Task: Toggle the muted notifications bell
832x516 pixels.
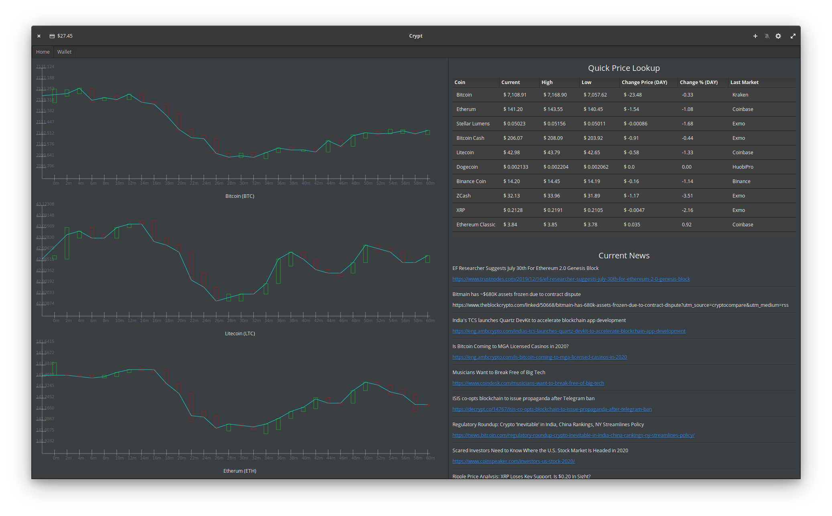Action: click(767, 36)
